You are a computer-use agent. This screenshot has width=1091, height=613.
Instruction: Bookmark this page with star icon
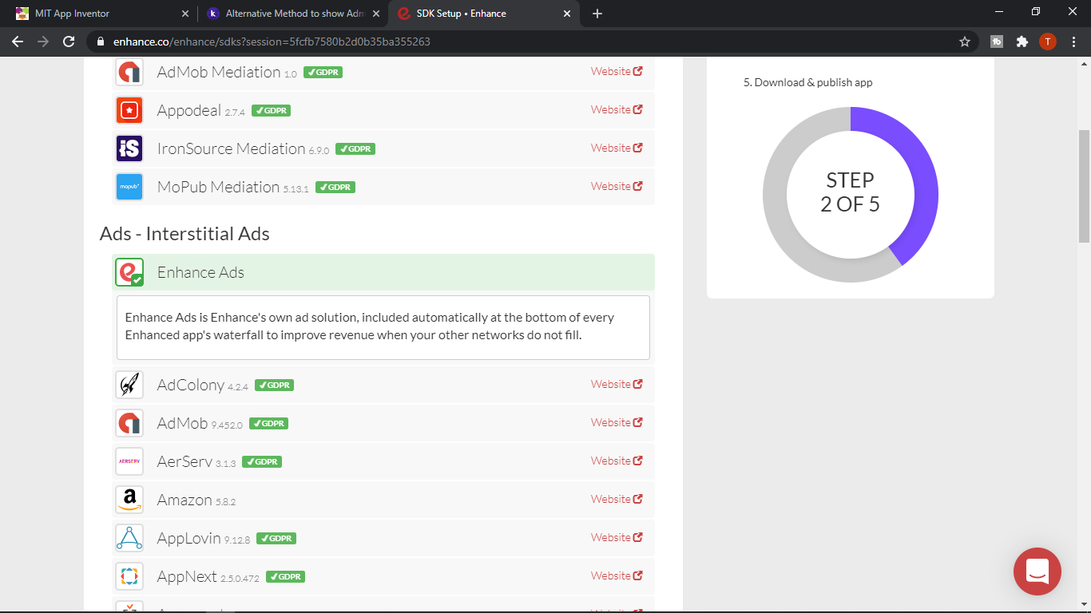[965, 42]
